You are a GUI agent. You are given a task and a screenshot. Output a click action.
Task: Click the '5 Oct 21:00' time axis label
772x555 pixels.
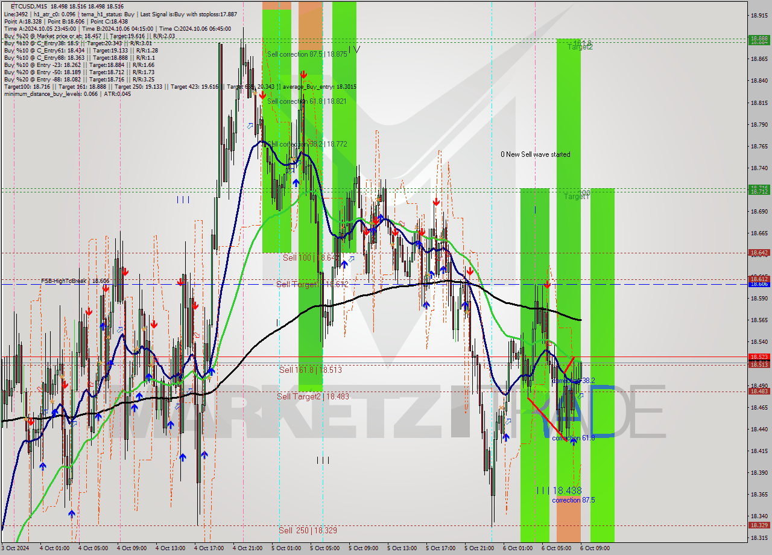479,548
